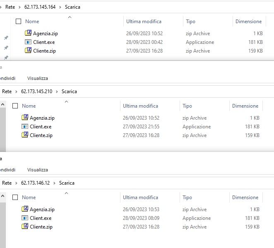
Task: Click Rete breadcrumb in 62.173.146.12 window
Action: (x=7, y=183)
